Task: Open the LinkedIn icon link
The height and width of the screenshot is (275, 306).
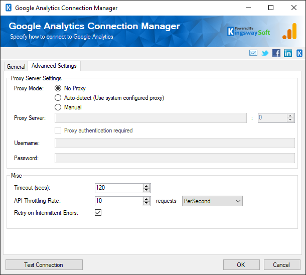Action: tap(288, 53)
